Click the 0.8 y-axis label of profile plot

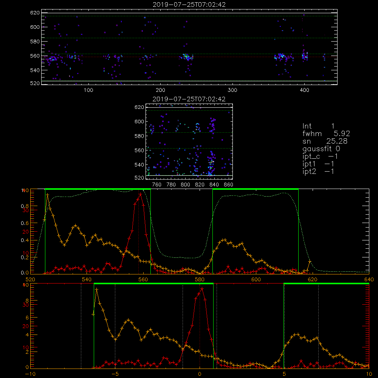(x=24, y=206)
